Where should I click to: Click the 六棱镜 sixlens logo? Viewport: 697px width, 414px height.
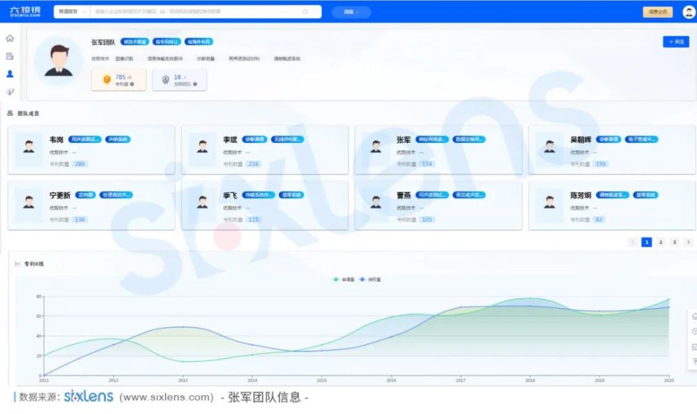[25, 12]
